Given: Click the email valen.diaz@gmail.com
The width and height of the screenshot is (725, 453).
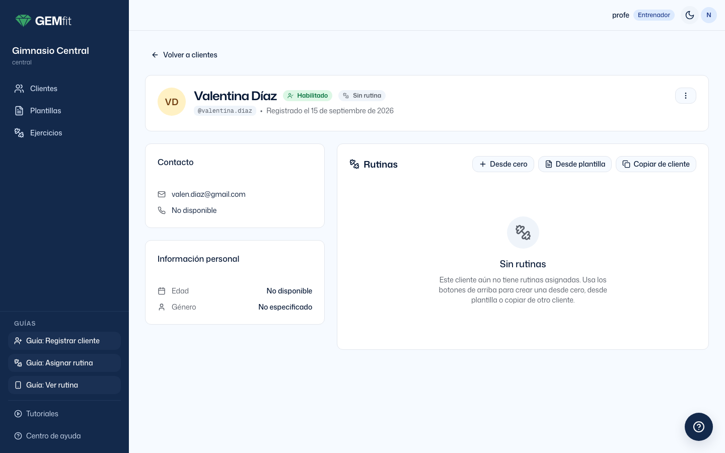Looking at the screenshot, I should [x=208, y=194].
